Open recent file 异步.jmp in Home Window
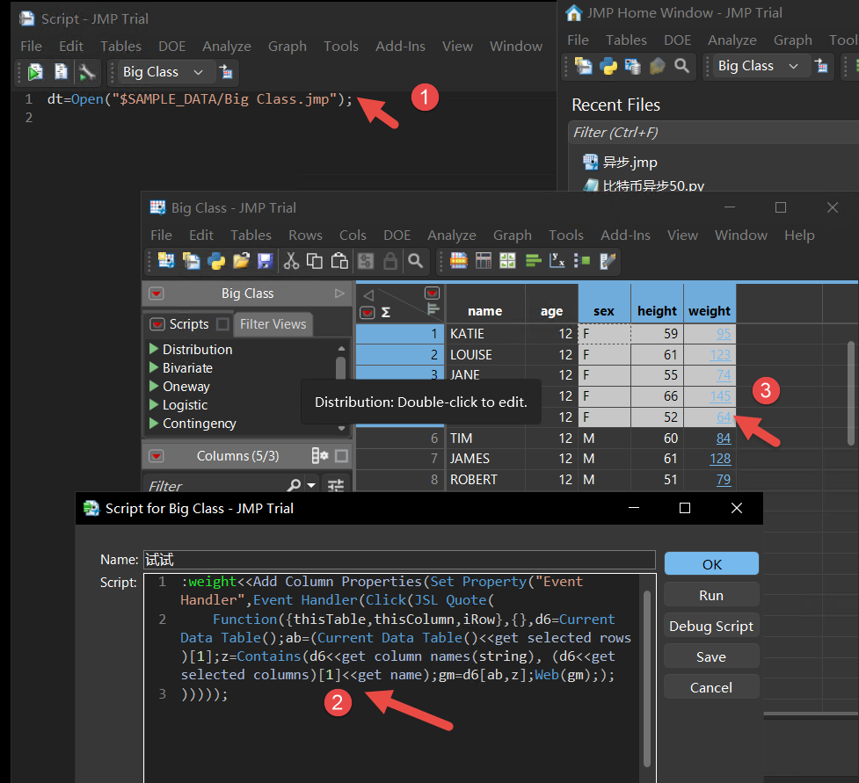The height and width of the screenshot is (783, 859). [630, 163]
